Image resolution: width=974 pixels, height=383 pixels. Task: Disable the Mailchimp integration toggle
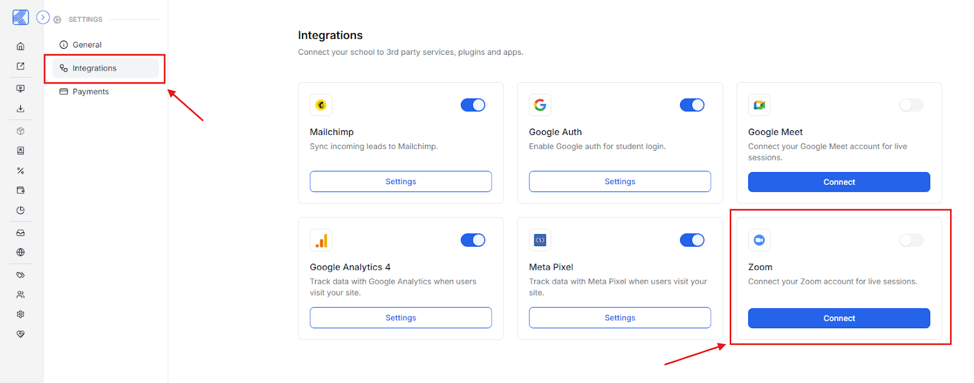(473, 105)
